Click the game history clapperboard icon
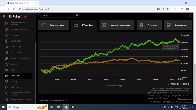 43,25
